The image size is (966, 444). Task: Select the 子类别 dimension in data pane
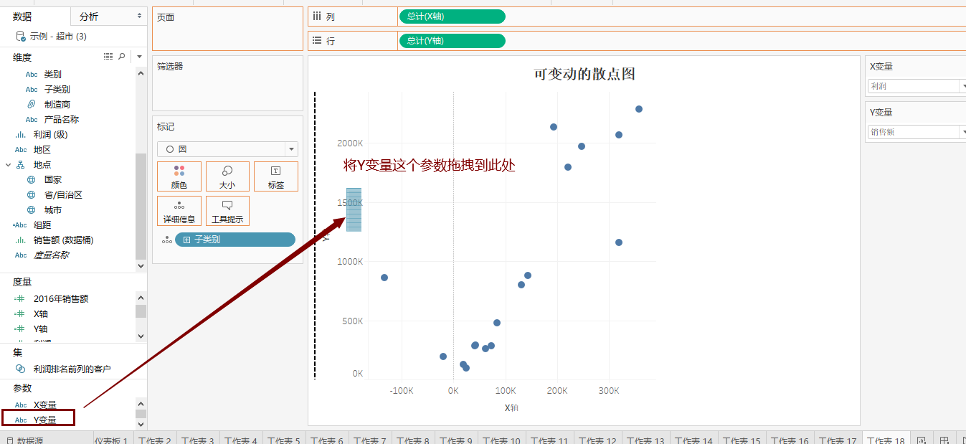[57, 90]
